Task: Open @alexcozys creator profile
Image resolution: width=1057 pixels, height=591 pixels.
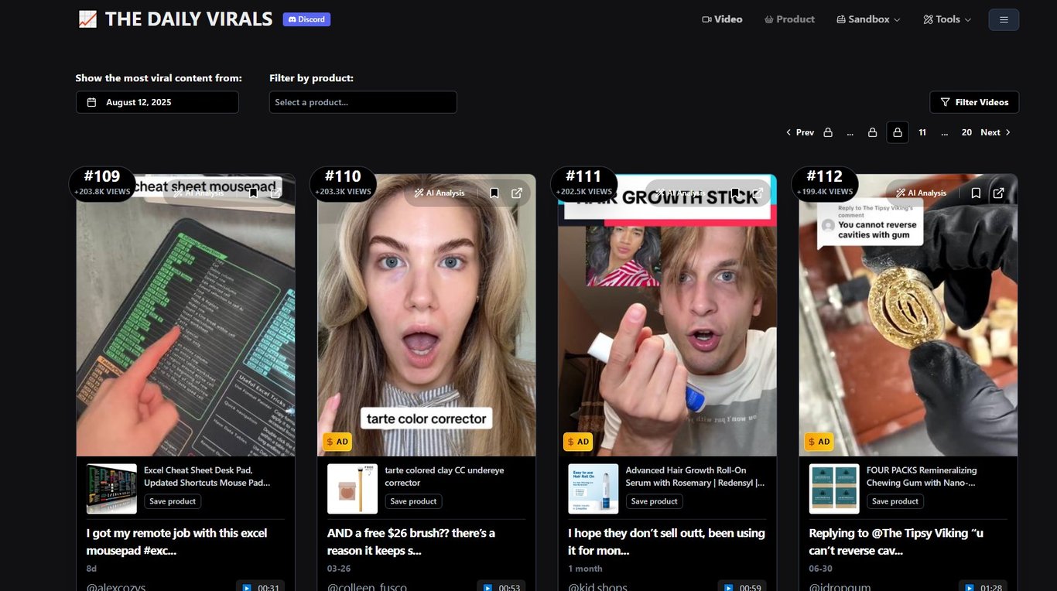Action: tap(116, 587)
